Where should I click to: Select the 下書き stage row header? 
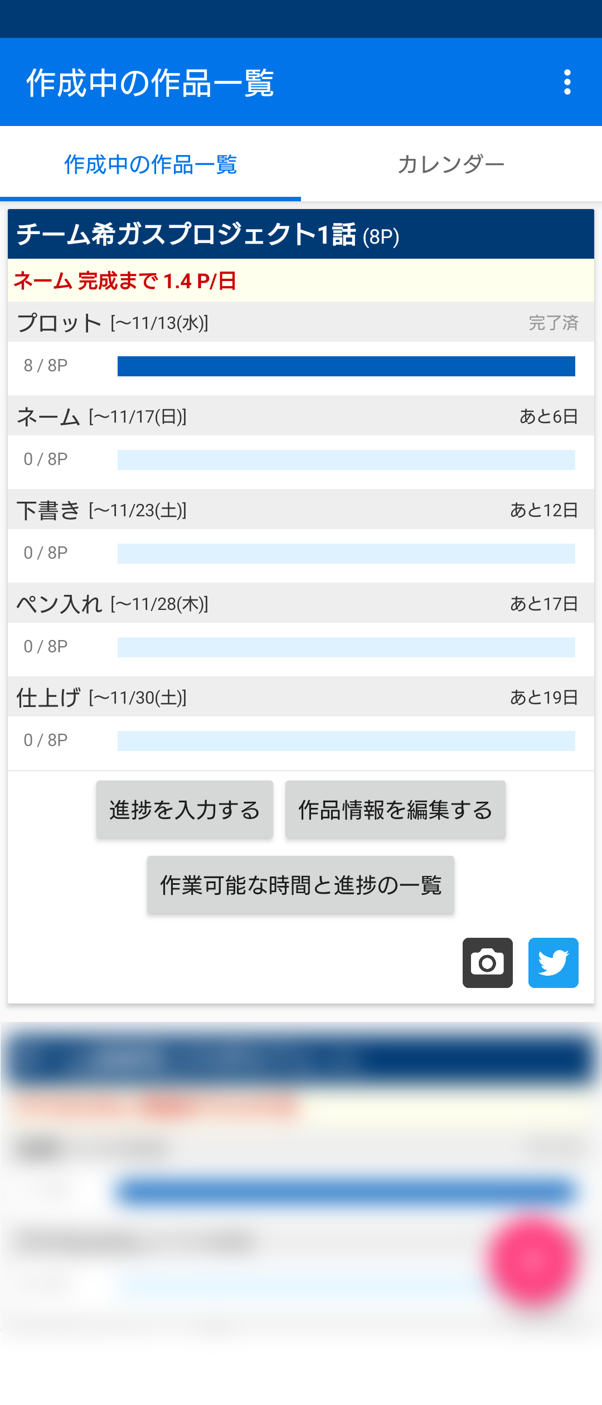coord(301,510)
